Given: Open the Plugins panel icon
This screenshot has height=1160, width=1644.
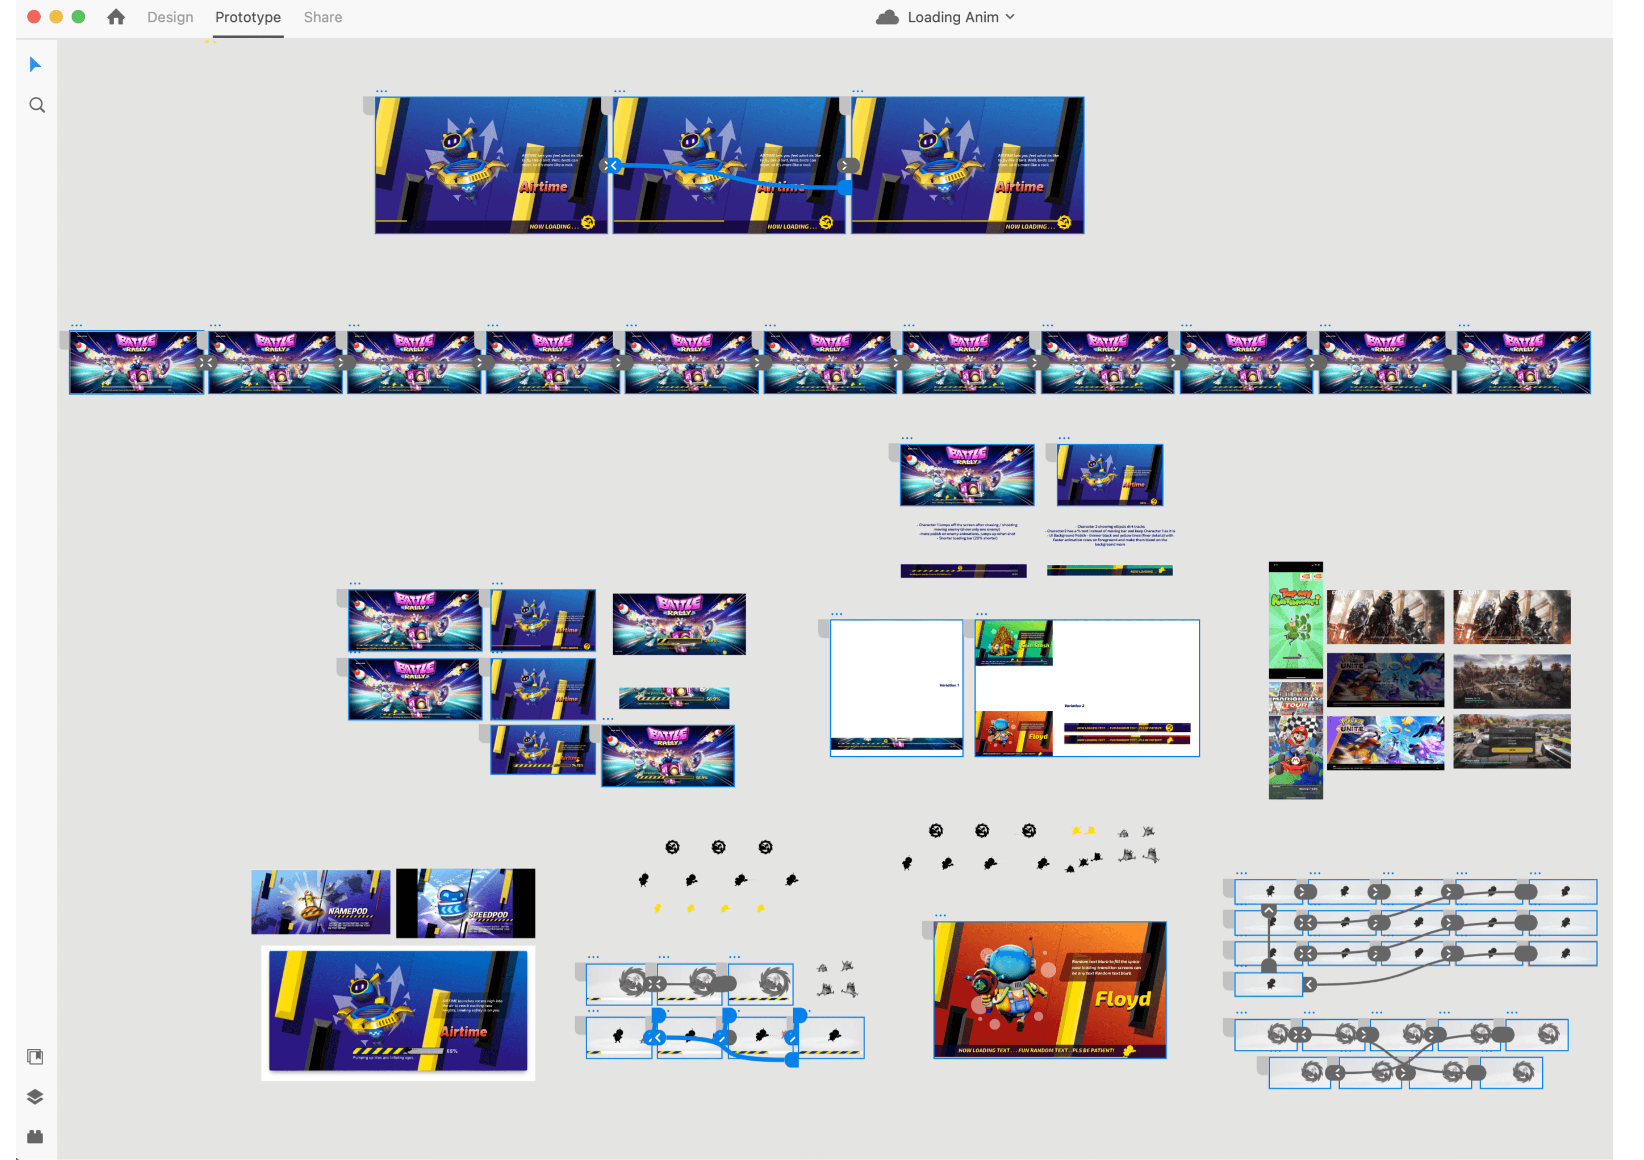Looking at the screenshot, I should [35, 1136].
